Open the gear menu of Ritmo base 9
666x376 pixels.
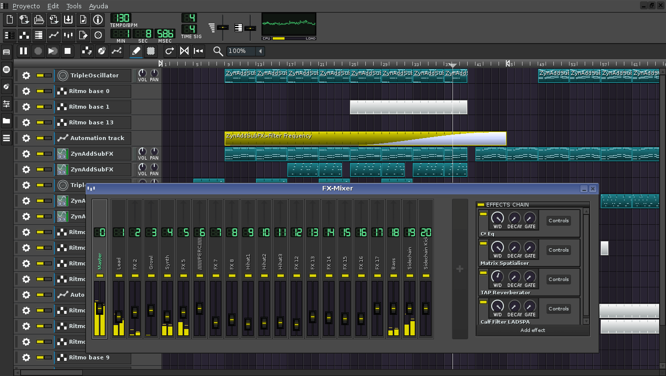(x=26, y=357)
